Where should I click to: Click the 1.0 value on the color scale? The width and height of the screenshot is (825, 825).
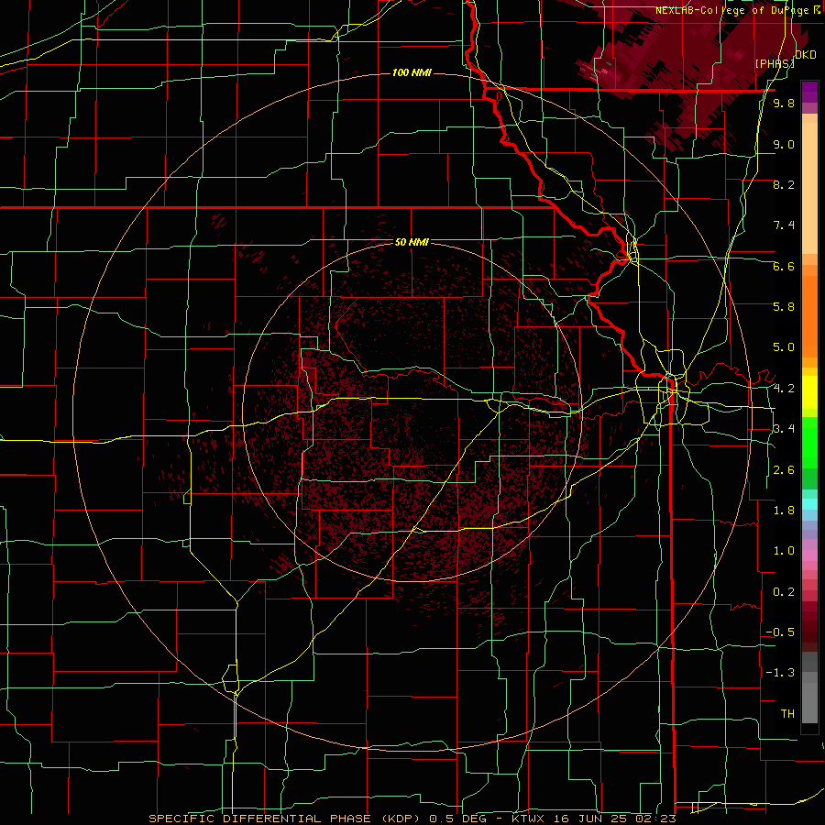pyautogui.click(x=784, y=551)
